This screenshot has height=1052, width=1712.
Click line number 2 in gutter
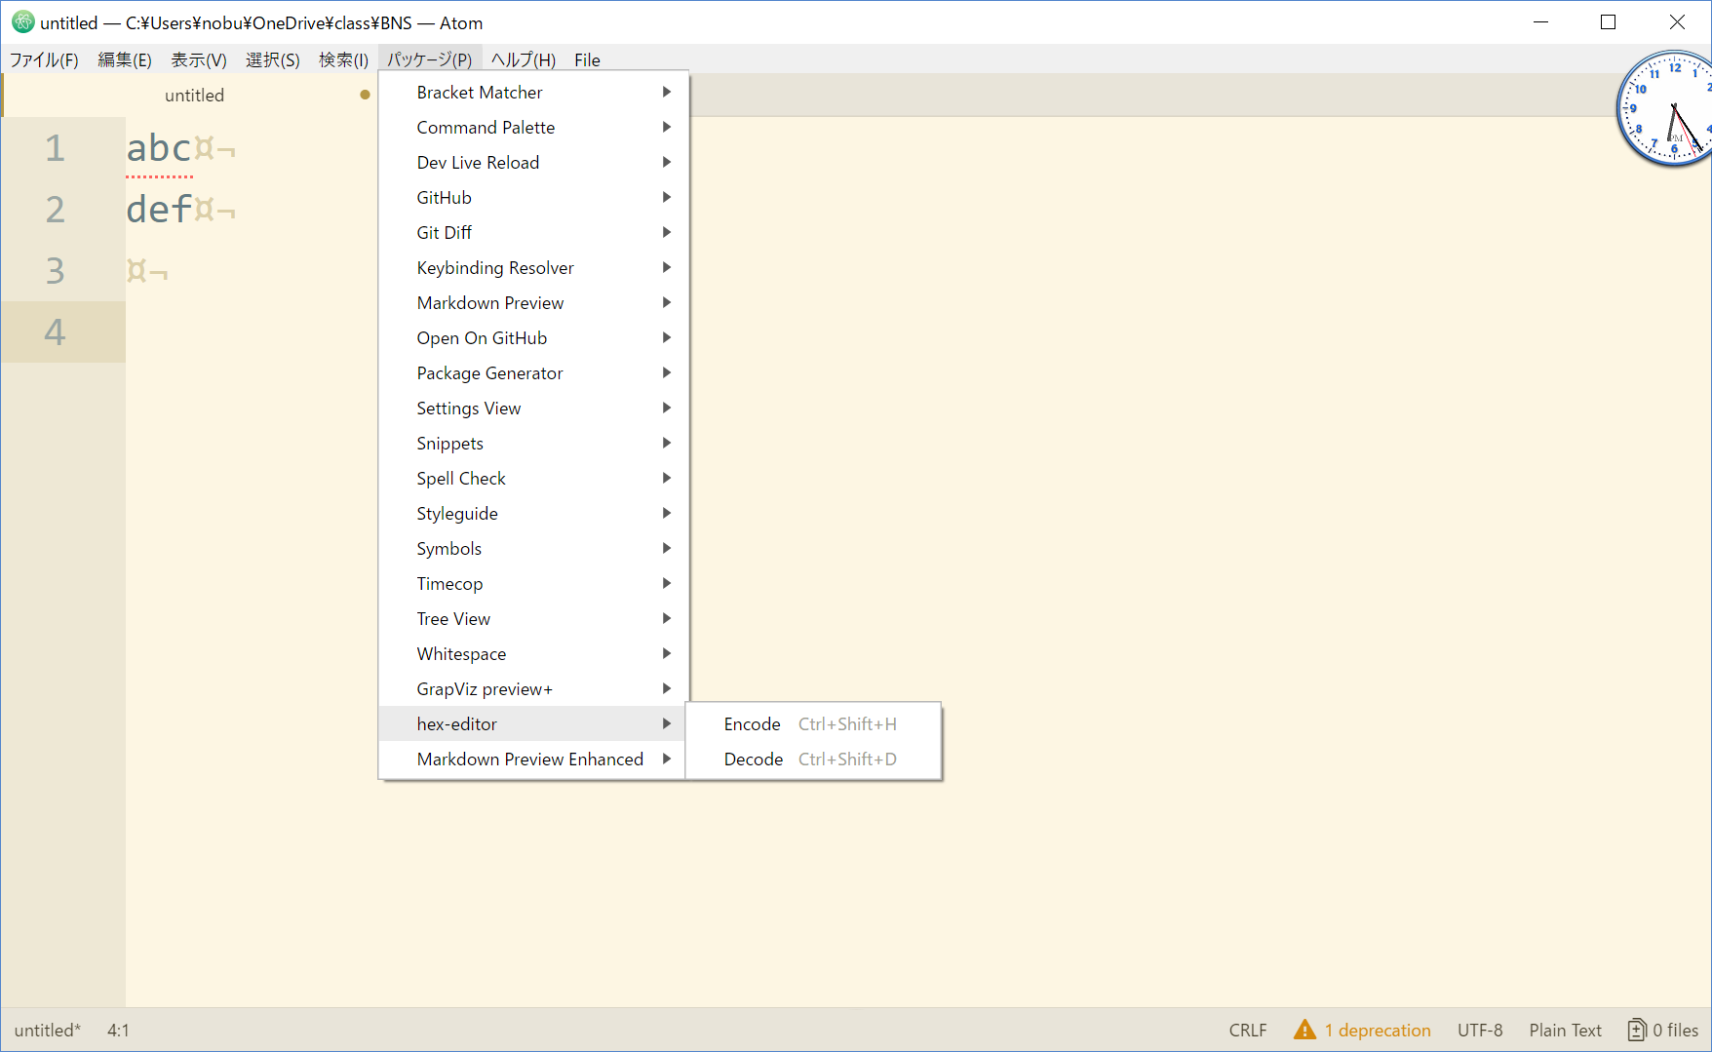click(x=55, y=210)
